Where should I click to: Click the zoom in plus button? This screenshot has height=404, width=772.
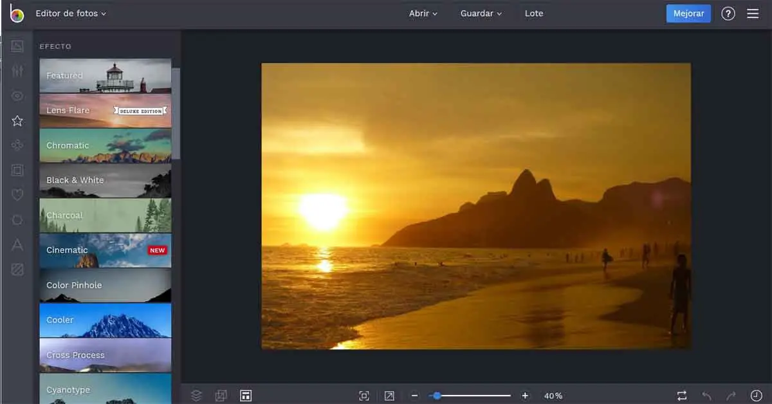point(525,396)
